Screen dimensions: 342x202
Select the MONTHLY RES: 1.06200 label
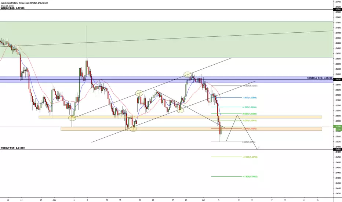click(319, 78)
